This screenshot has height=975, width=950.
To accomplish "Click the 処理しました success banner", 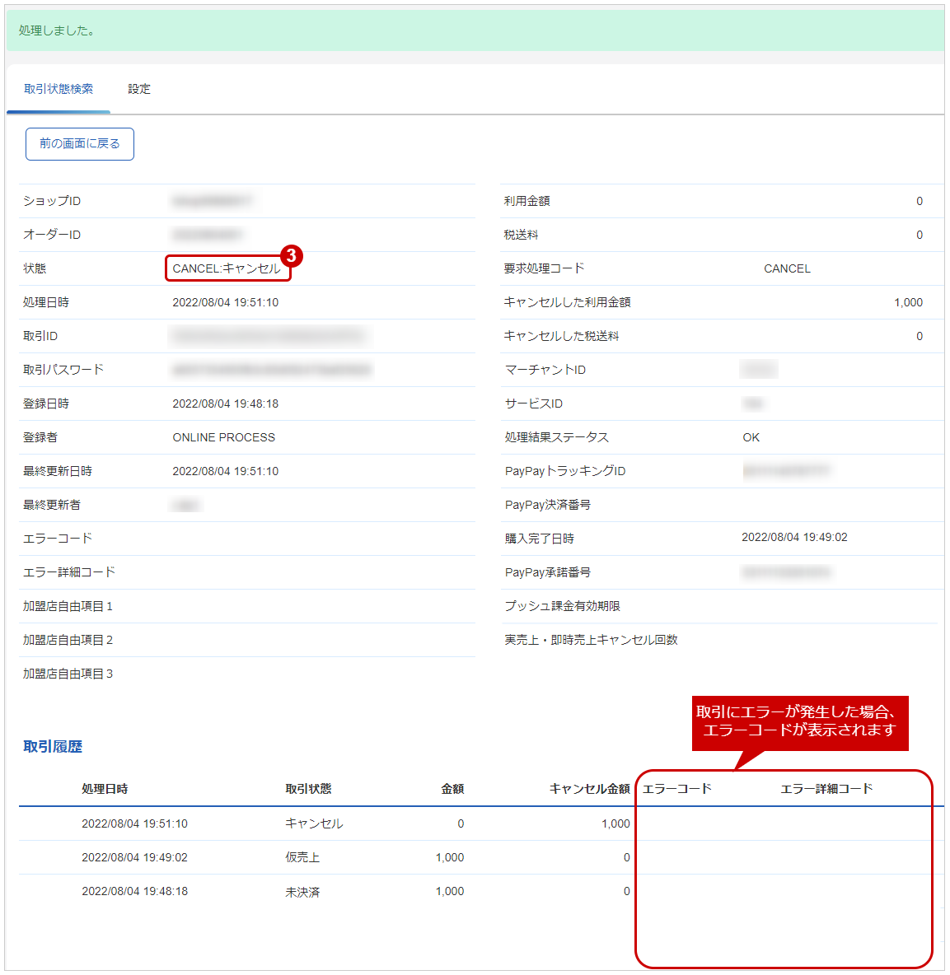I will pos(475,30).
